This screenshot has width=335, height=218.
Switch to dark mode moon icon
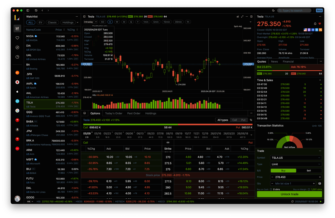pos(273,10)
